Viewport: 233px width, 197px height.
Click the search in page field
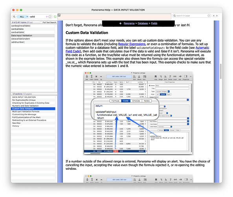tap(191, 16)
